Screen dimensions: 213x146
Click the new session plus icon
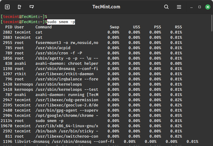pos(7,7)
